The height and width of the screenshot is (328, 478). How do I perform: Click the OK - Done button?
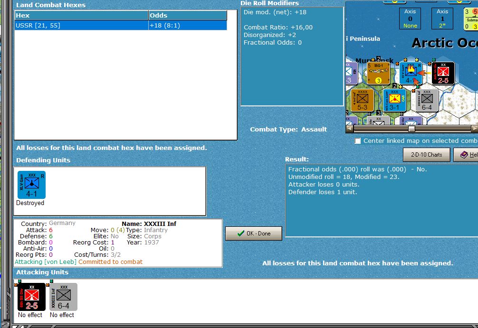(254, 233)
